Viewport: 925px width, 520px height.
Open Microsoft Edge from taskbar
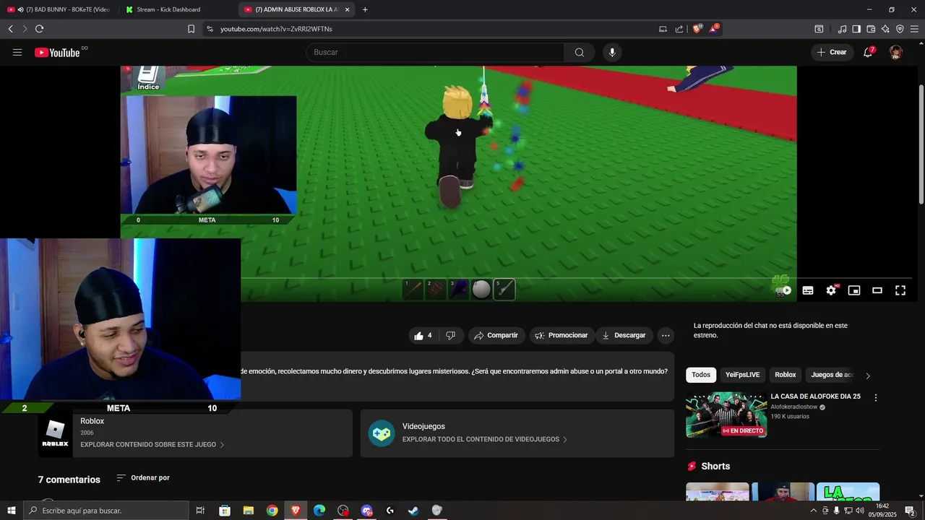click(319, 511)
